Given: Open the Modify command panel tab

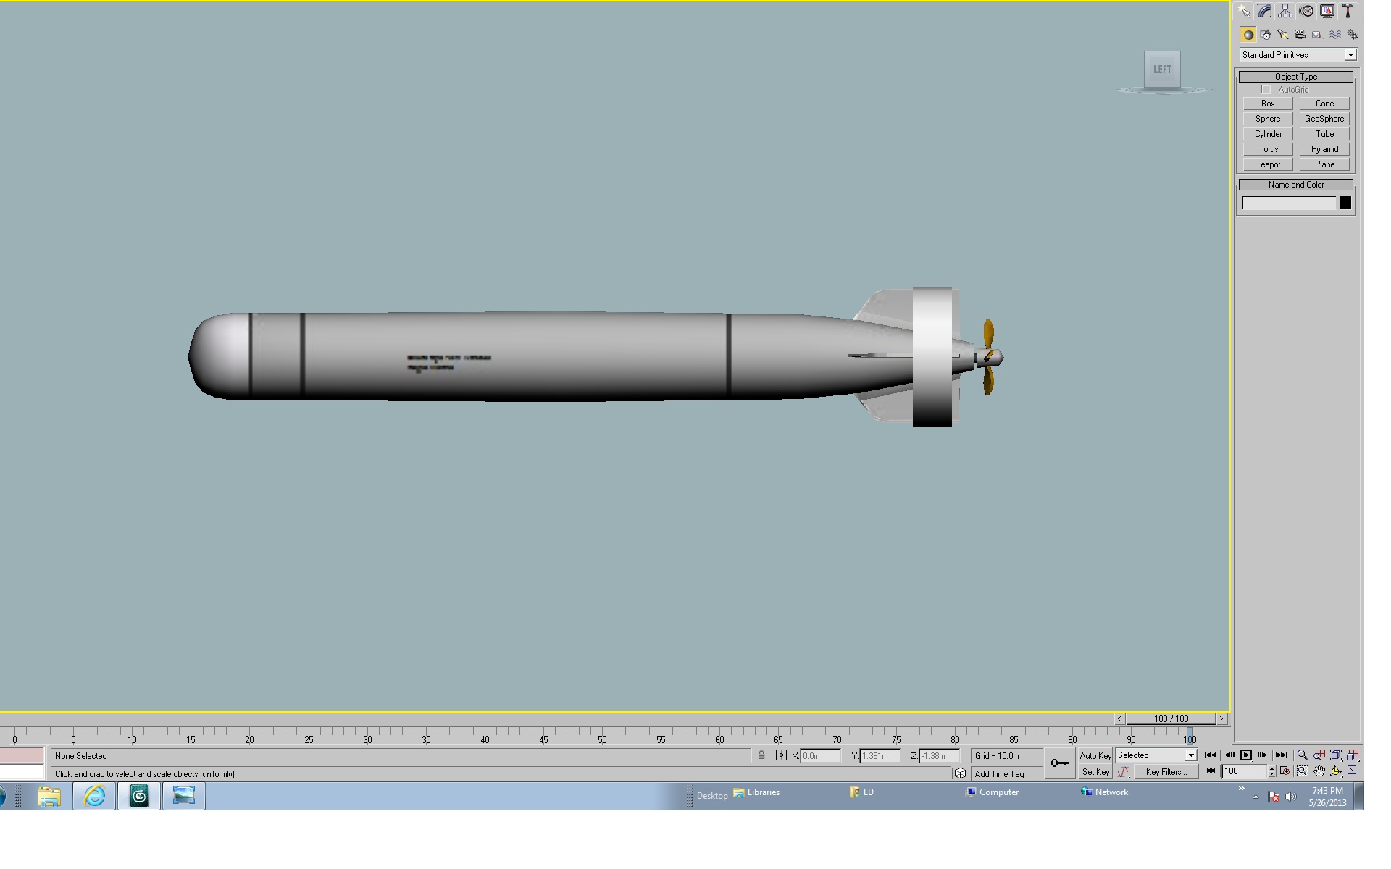Looking at the screenshot, I should point(1264,11).
